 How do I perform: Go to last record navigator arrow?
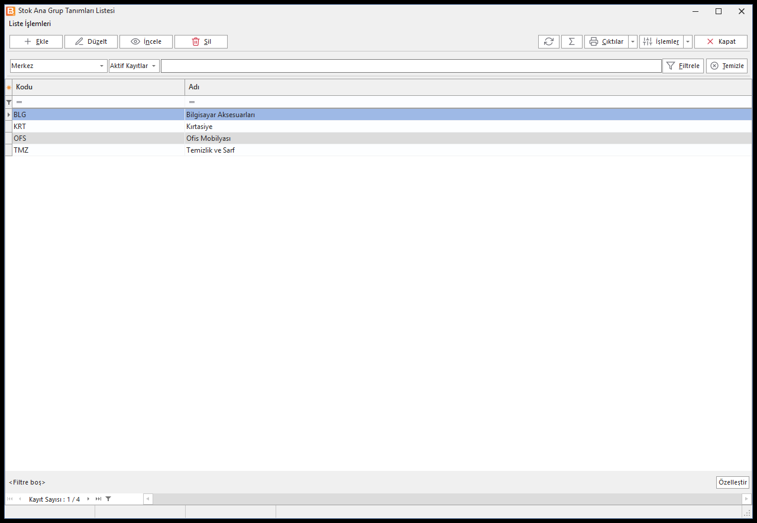(98, 499)
